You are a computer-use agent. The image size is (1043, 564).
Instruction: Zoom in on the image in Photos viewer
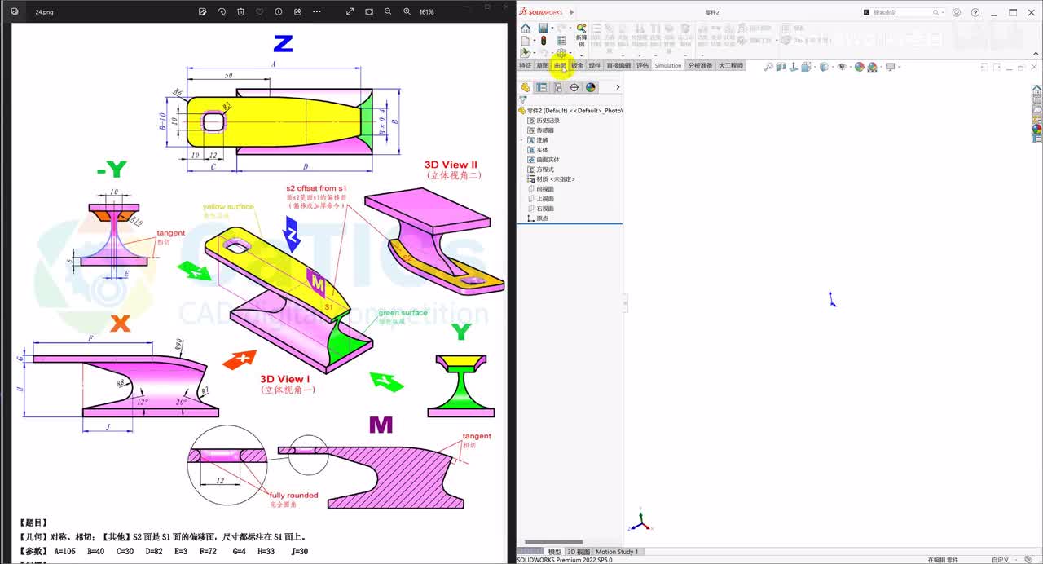407,11
